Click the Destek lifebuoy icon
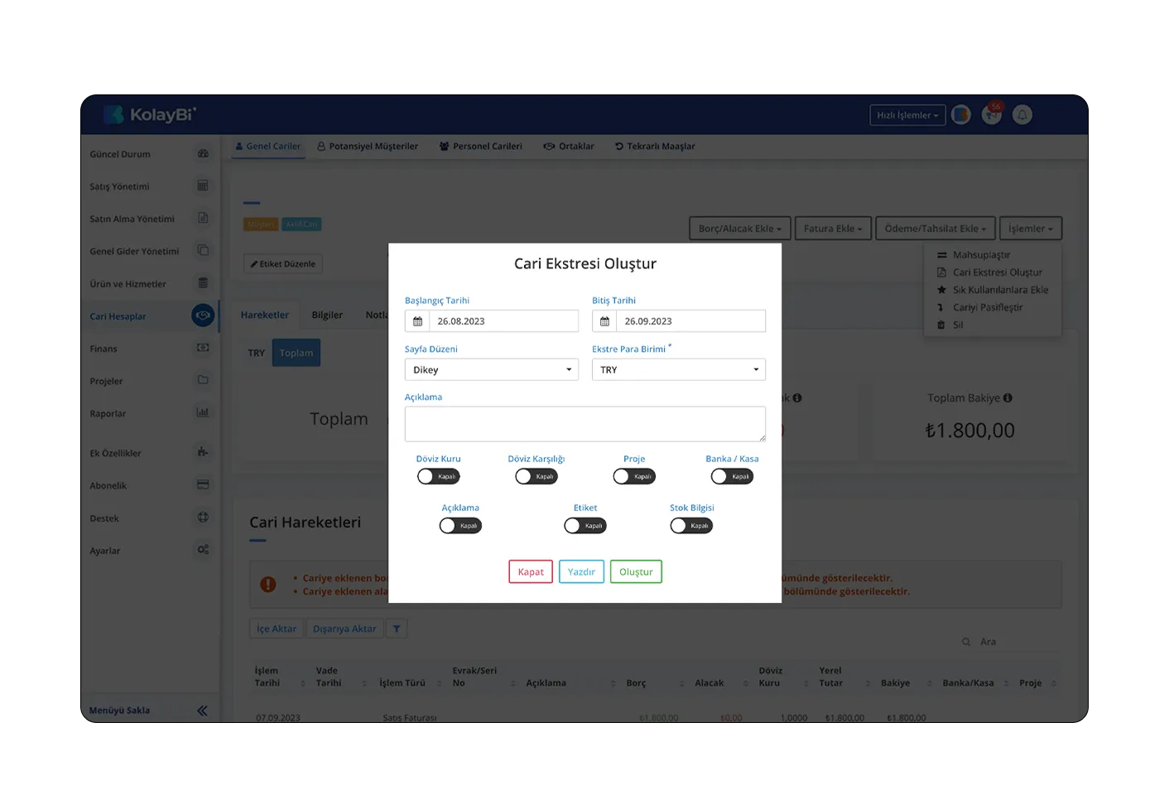 point(203,518)
